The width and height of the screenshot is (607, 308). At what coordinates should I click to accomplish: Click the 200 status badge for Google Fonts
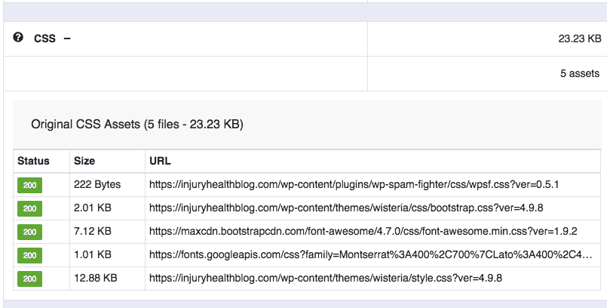31,254
